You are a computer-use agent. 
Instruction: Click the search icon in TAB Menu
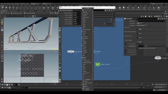83,10
